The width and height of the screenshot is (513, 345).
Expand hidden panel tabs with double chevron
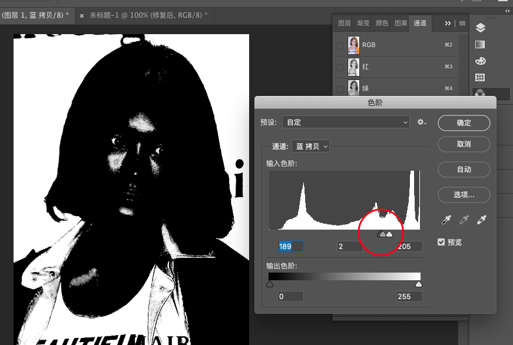pyautogui.click(x=448, y=24)
